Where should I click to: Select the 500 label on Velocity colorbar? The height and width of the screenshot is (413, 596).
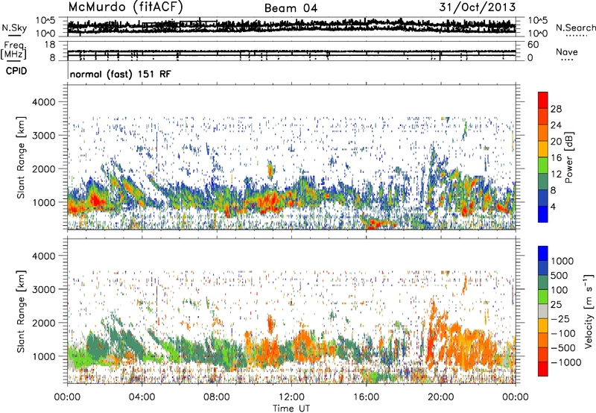point(559,276)
